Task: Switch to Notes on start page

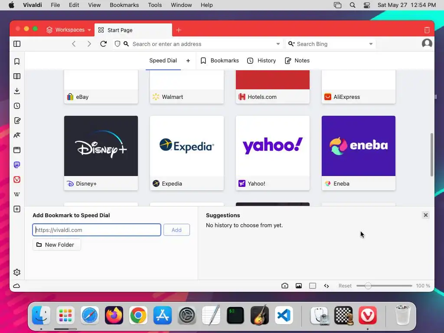Action: pos(297,61)
